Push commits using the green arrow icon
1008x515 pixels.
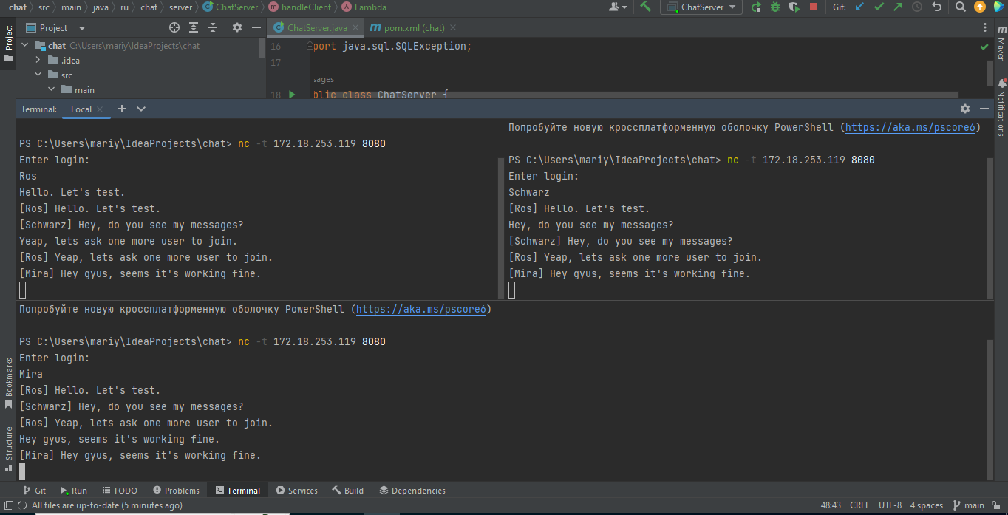tap(896, 7)
